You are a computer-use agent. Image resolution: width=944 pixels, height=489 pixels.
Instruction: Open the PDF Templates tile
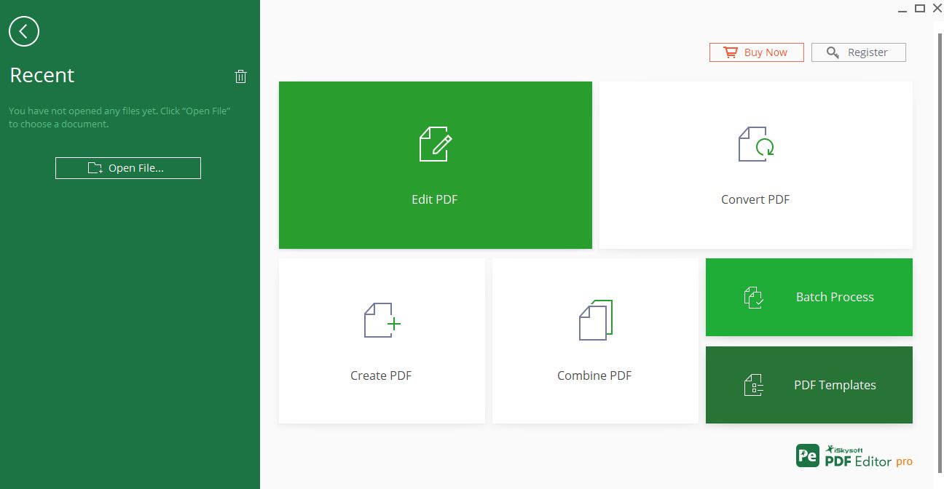(x=809, y=385)
